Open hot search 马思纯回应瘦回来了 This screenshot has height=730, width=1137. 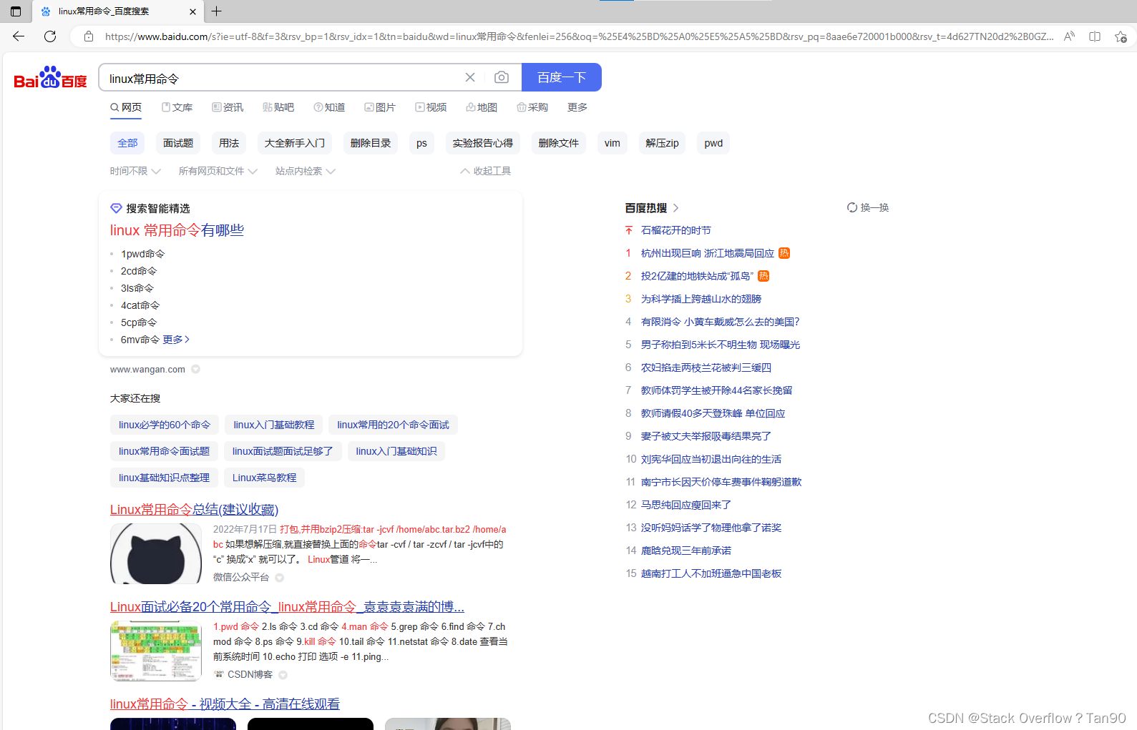pyautogui.click(x=686, y=505)
